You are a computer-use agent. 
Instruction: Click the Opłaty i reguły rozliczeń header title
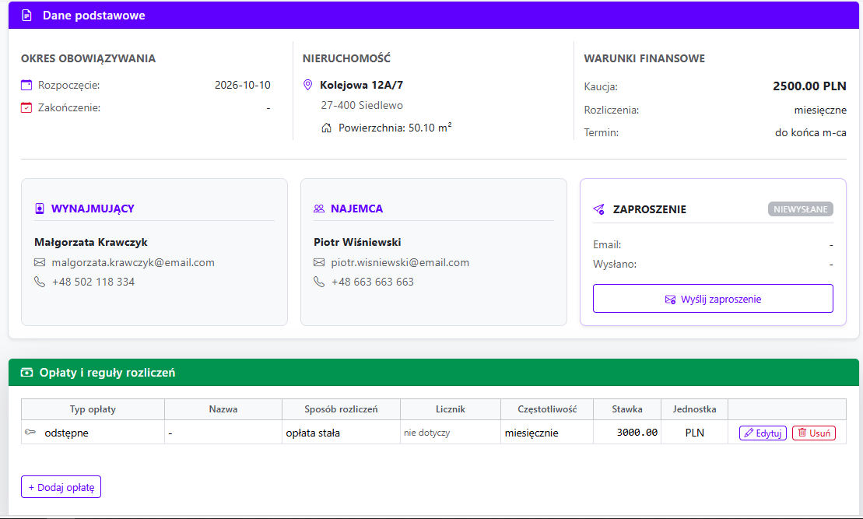tap(107, 373)
